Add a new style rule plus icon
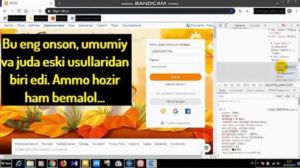This screenshot has height=168, width=300. tap(294, 96)
